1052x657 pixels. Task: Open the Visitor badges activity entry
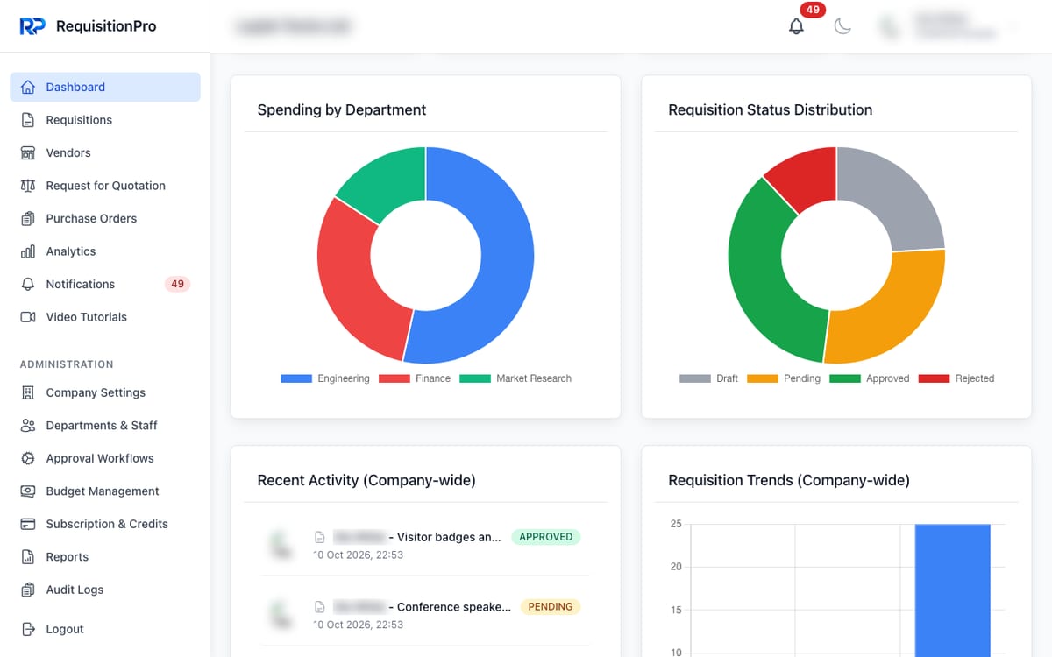(x=425, y=545)
